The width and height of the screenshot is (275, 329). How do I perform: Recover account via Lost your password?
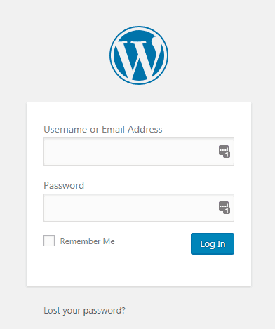(84, 311)
